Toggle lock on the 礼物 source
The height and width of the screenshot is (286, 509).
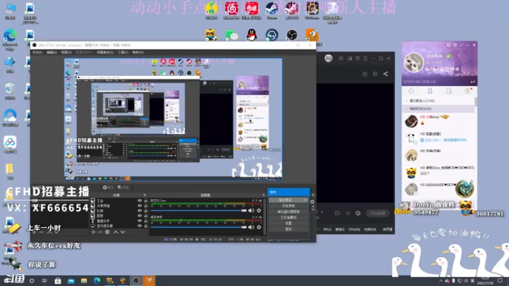click(146, 211)
